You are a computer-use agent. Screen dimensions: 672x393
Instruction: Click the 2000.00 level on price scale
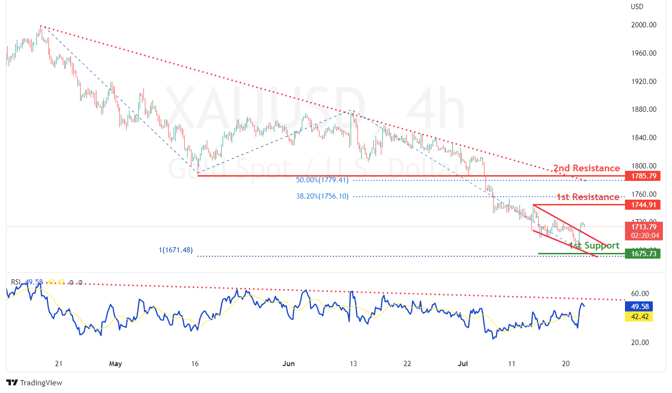click(643, 25)
